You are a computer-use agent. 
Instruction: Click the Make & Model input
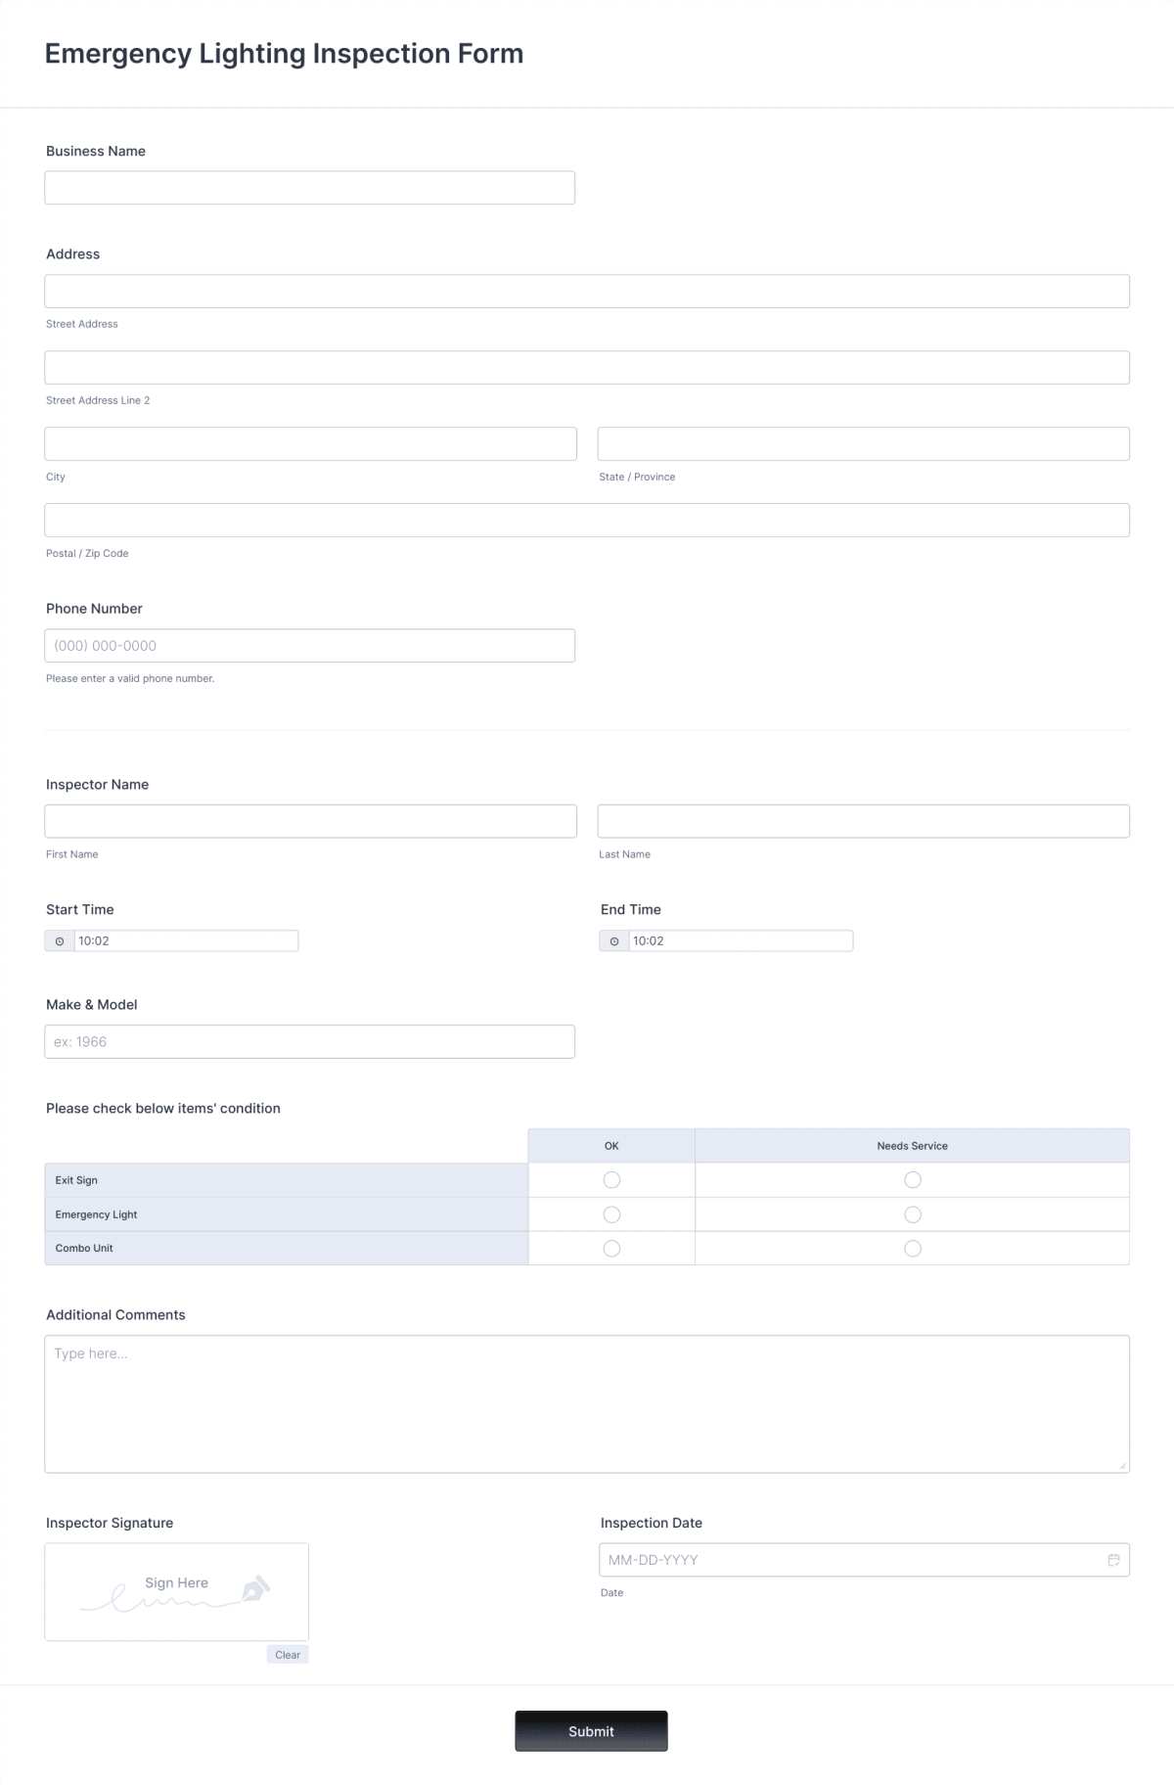pyautogui.click(x=309, y=1041)
